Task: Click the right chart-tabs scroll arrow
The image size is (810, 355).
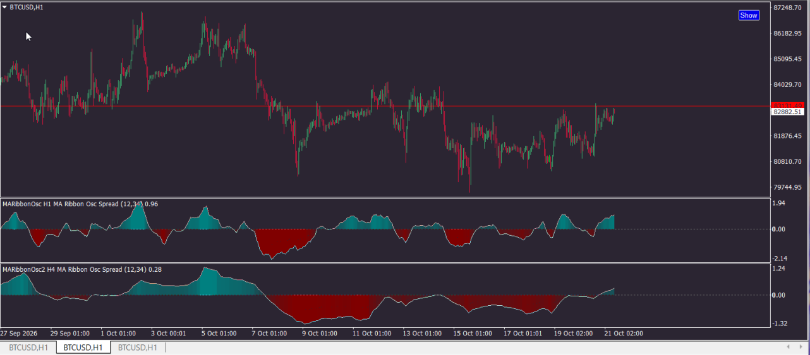Action: click(801, 347)
